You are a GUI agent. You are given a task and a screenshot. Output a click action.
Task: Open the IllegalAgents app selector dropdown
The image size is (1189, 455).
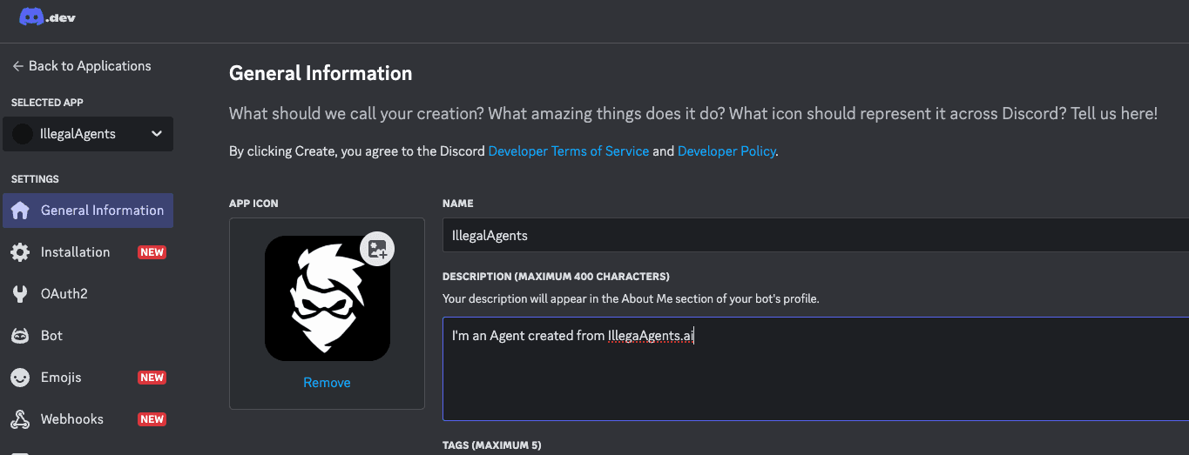(x=88, y=134)
